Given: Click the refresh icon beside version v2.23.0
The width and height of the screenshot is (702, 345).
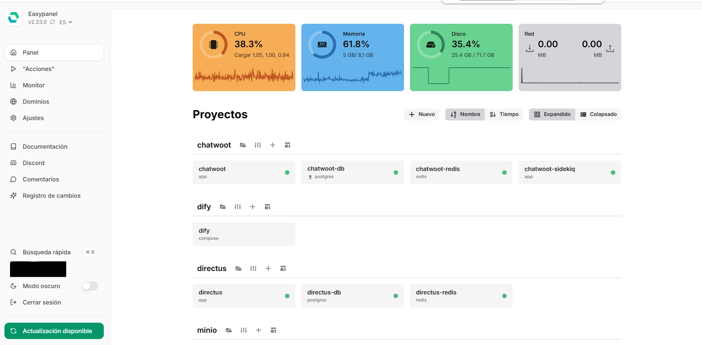Looking at the screenshot, I should [x=52, y=22].
